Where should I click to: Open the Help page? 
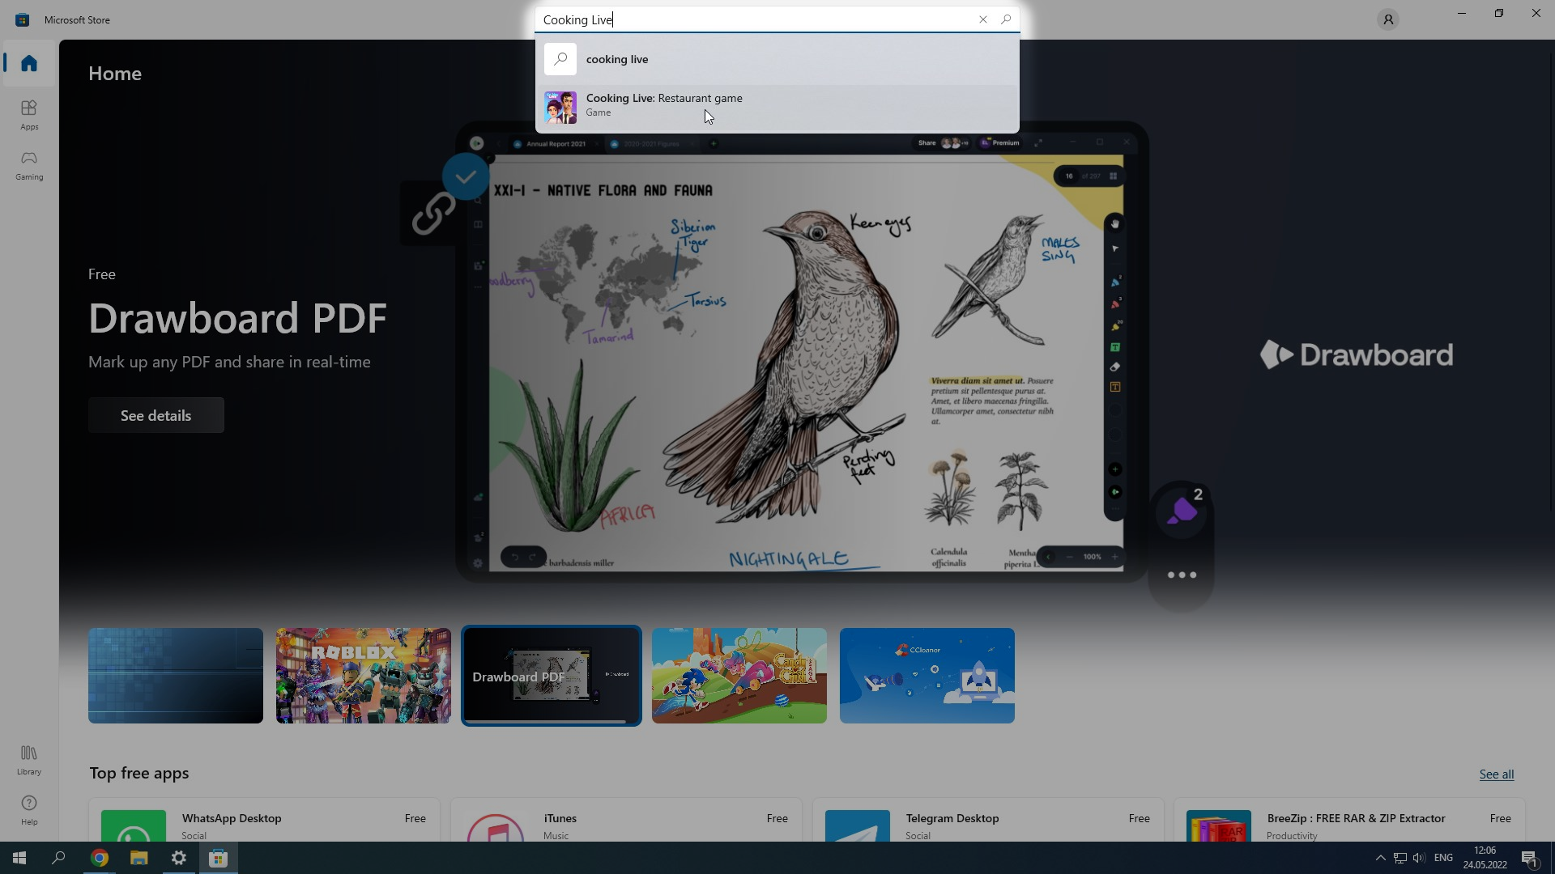coord(29,810)
